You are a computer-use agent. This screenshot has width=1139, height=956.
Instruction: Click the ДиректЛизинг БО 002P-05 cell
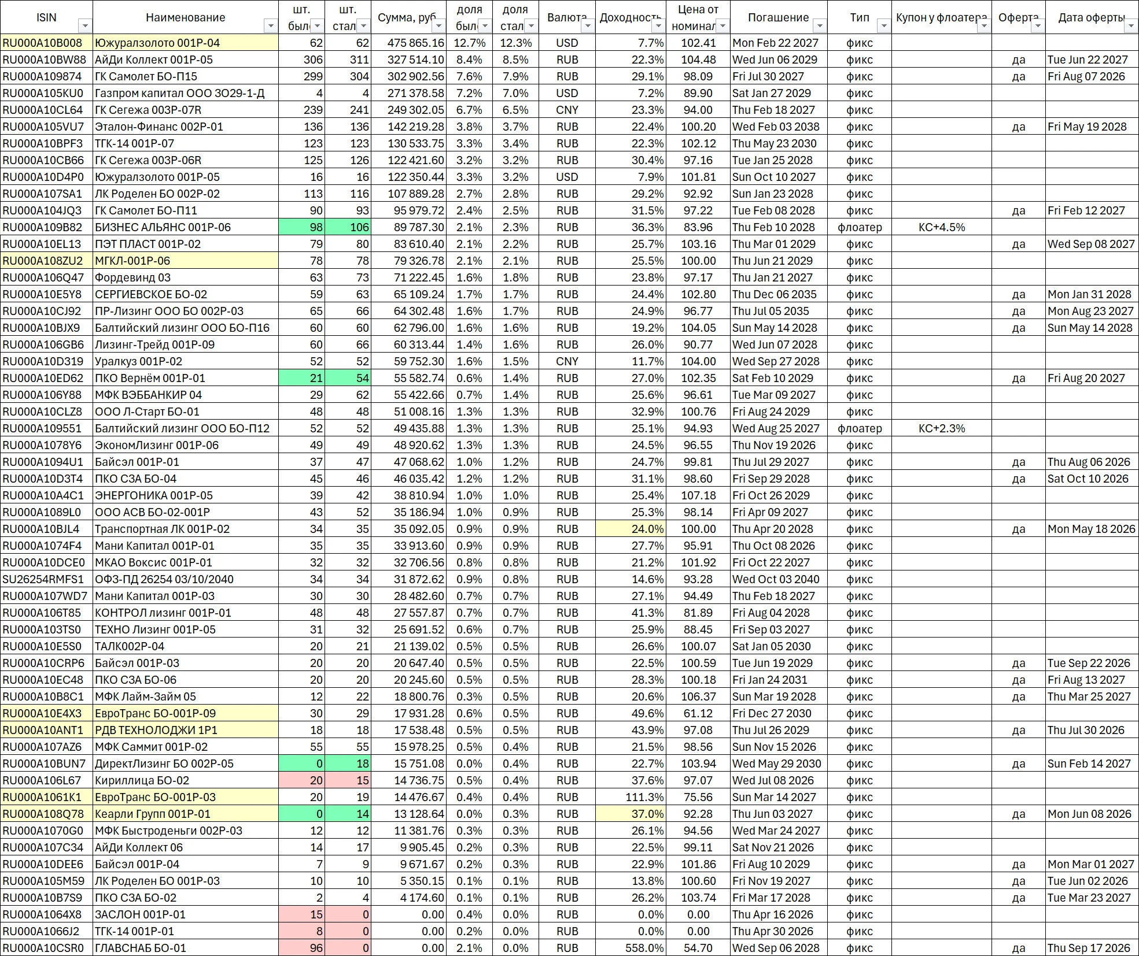(186, 764)
